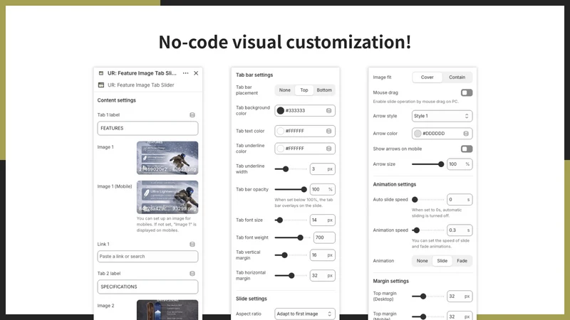Toggle Show arrows on mobile switch
Image resolution: width=570 pixels, height=320 pixels.
click(467, 149)
